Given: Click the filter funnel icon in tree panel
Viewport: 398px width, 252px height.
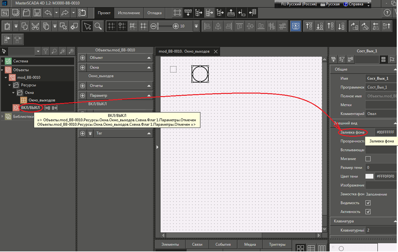Looking at the screenshot, I should (x=46, y=51).
